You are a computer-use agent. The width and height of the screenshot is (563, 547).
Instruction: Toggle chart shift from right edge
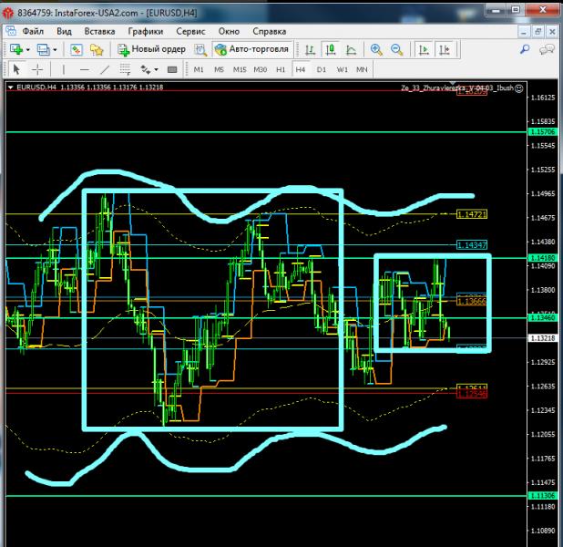coord(445,49)
